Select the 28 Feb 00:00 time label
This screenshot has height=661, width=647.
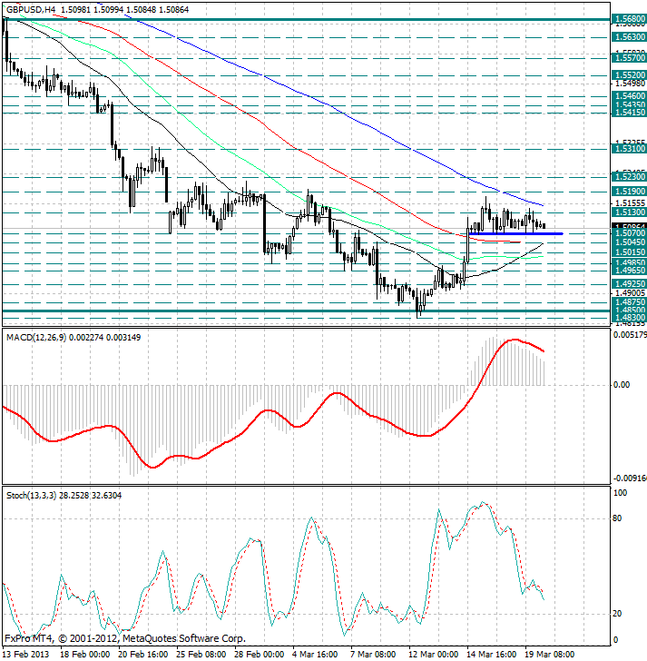click(259, 655)
